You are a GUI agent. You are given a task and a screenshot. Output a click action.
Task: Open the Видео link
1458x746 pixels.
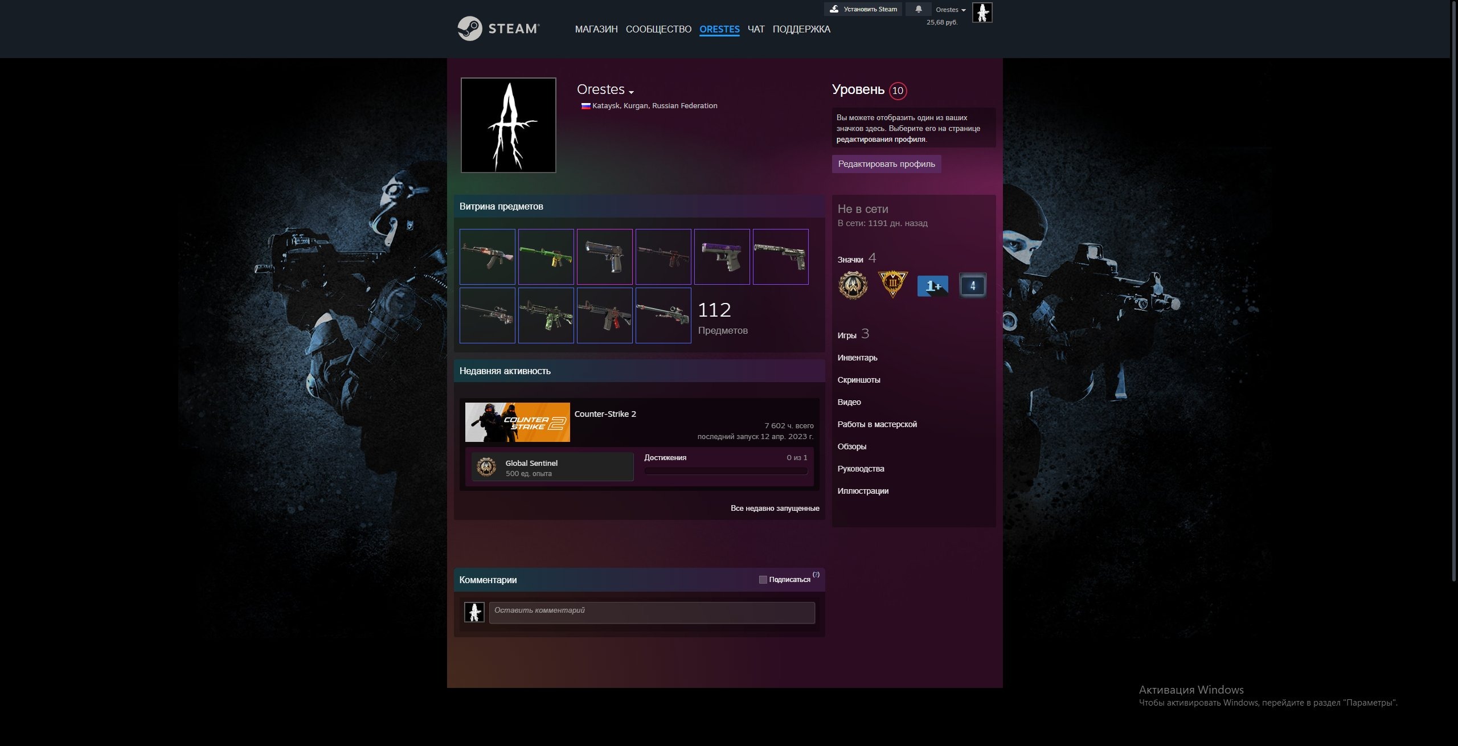pos(849,402)
